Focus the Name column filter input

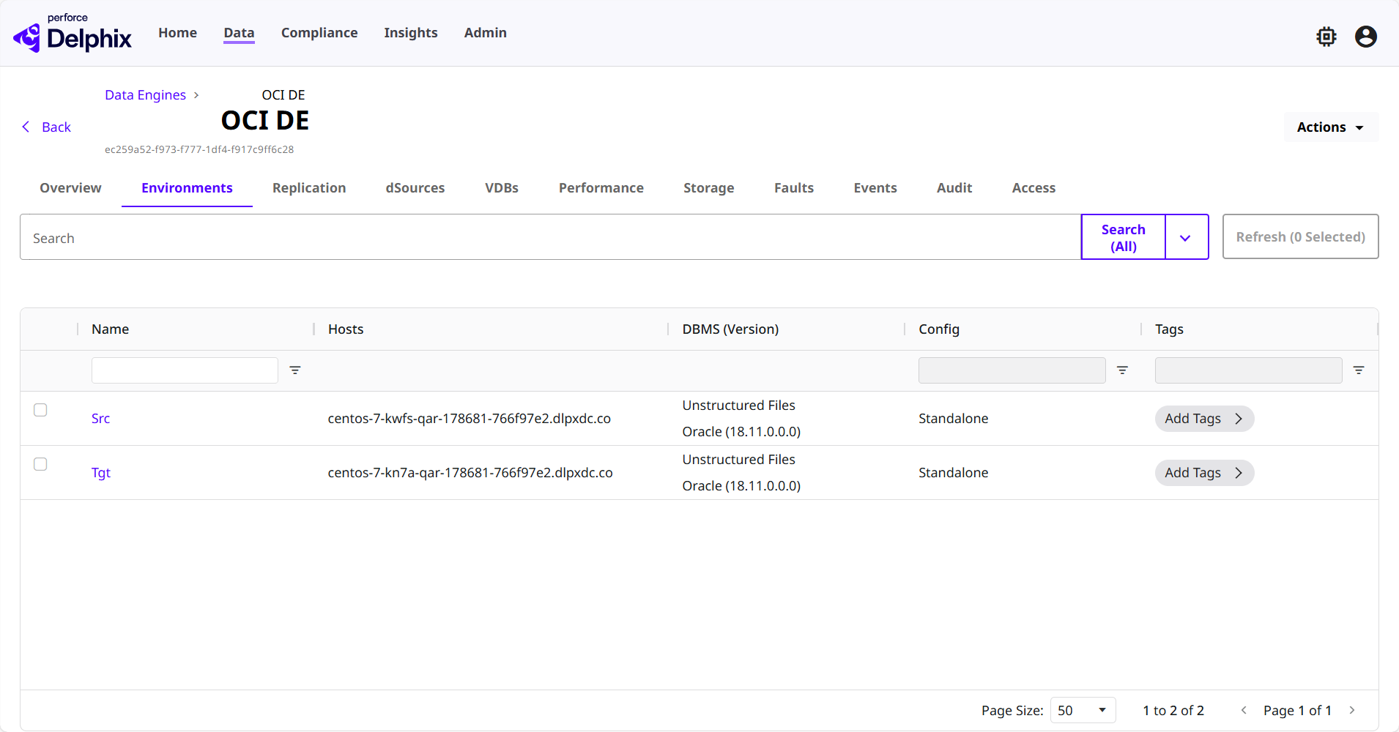185,370
